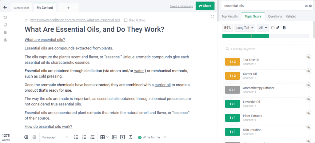Click the Filter by keyword field
The image size is (315, 143).
(266, 49)
